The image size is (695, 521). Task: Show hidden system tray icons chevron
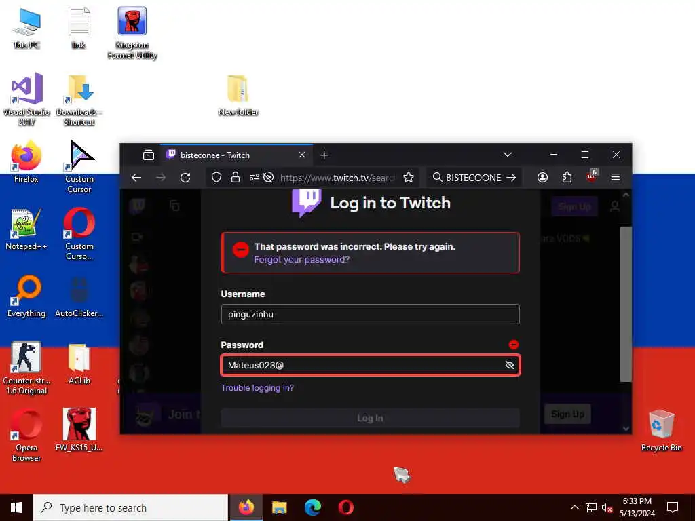[574, 507]
